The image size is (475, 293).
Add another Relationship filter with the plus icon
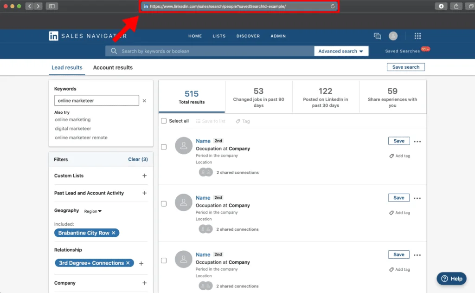coord(141,263)
